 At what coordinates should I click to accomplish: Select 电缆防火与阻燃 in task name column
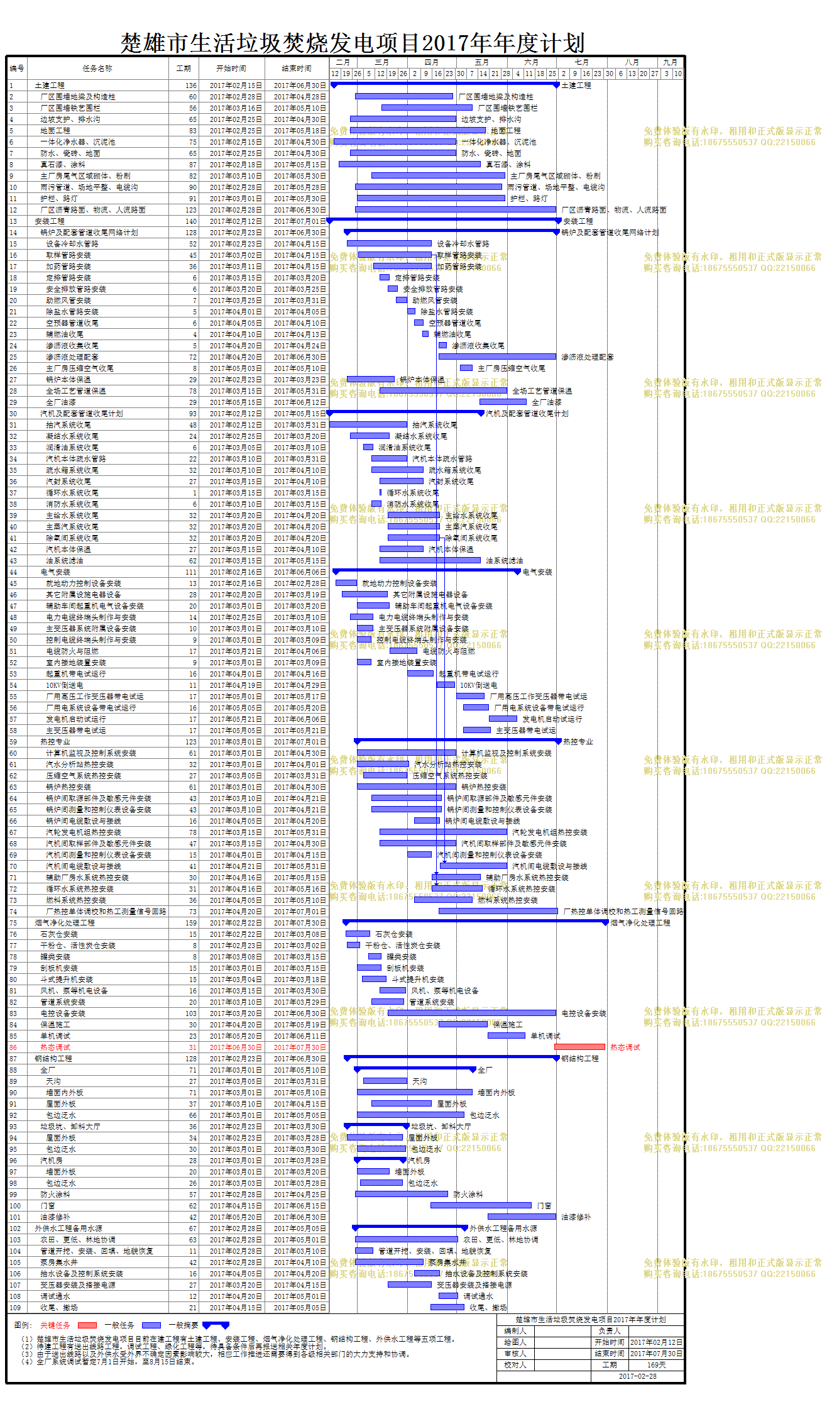pos(72,651)
